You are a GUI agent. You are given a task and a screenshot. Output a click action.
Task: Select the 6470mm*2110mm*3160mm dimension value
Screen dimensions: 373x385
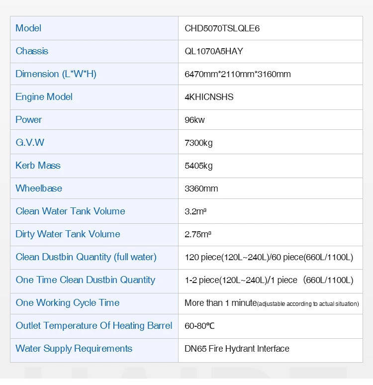(237, 74)
